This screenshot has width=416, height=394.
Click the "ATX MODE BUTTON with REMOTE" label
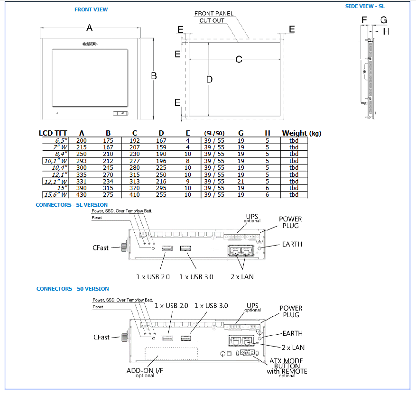[287, 366]
